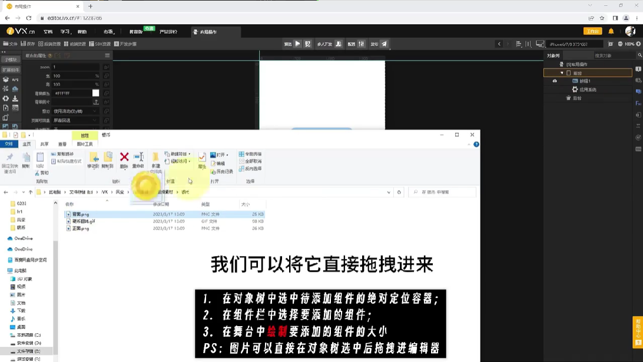The width and height of the screenshot is (643, 362).
Task: Select the gear component in component bar
Action: tap(5, 98)
